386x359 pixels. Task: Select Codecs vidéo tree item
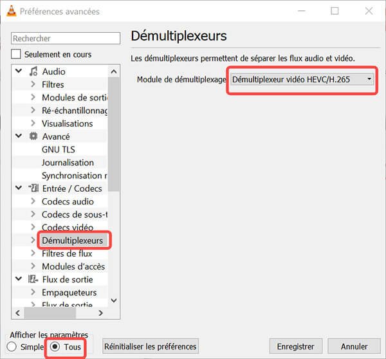pos(68,227)
